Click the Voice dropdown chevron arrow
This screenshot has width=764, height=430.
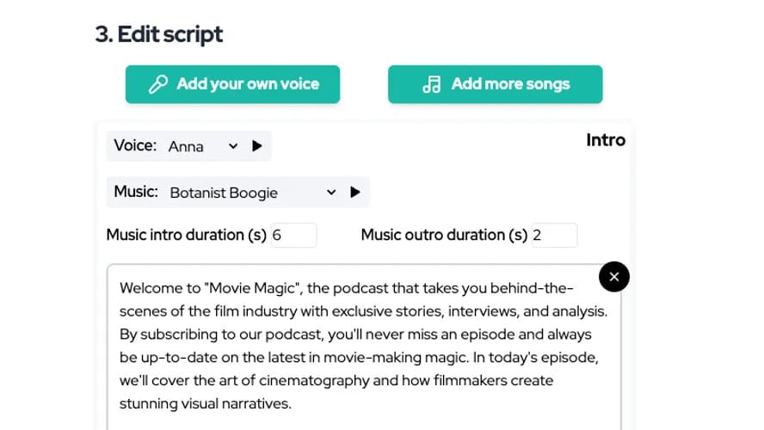233,146
